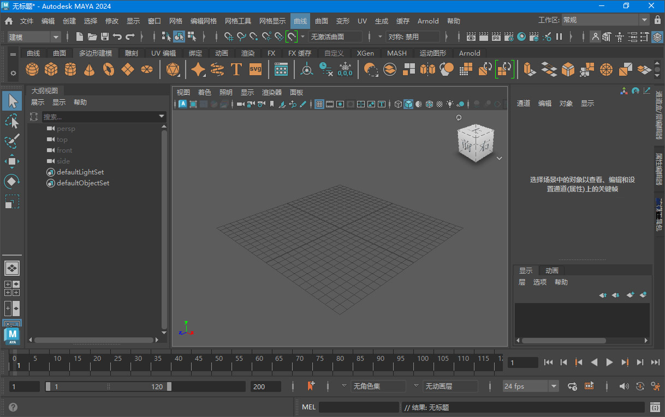Expand the ViewCube options chevron
Screen dimensions: 665x417
tap(499, 158)
